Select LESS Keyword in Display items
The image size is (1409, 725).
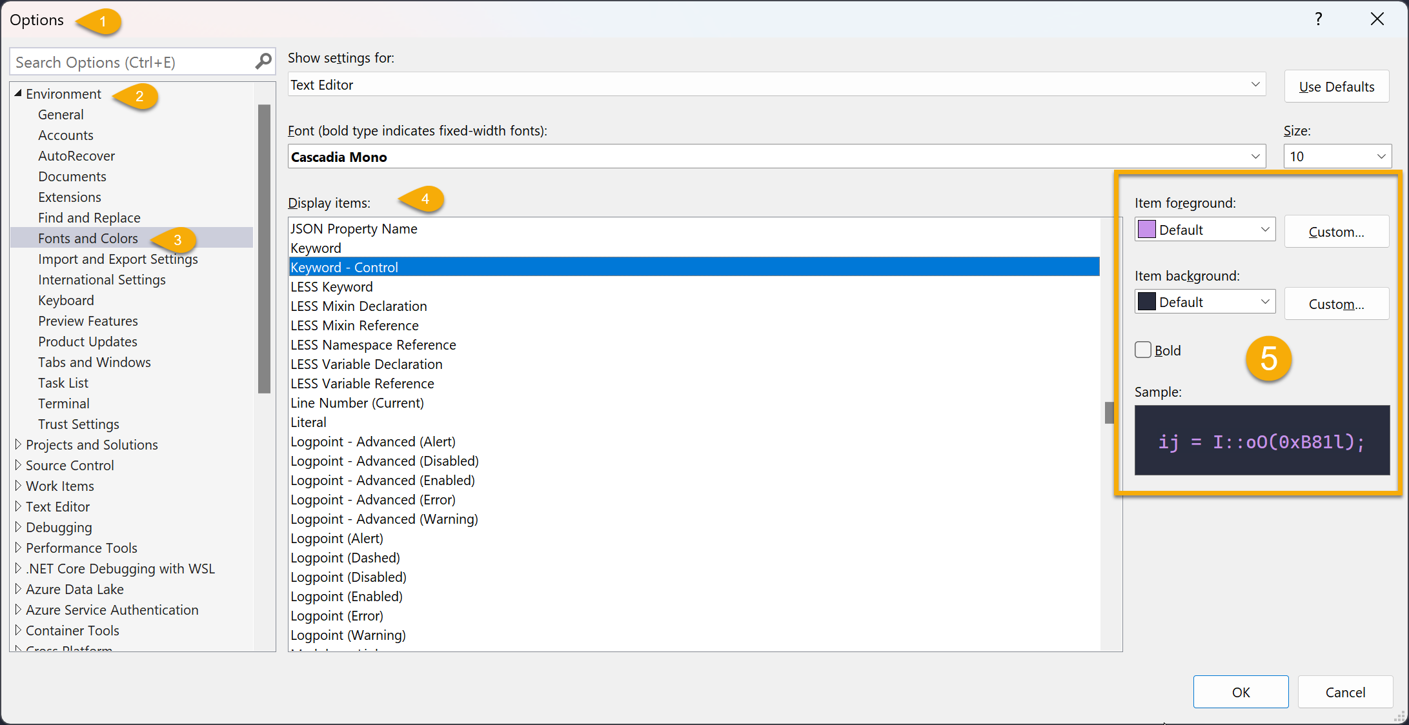(331, 286)
